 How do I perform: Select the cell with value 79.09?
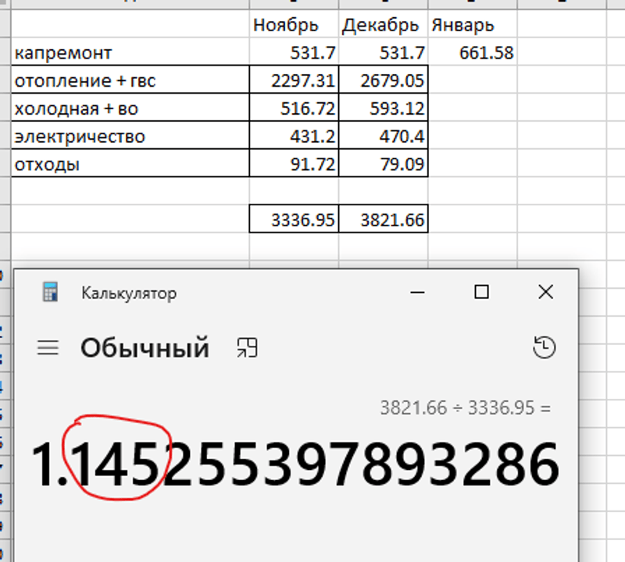pos(383,163)
